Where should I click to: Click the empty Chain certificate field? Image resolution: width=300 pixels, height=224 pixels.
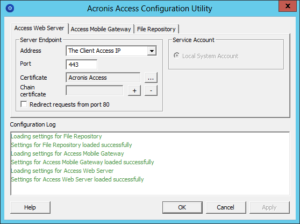(x=95, y=90)
